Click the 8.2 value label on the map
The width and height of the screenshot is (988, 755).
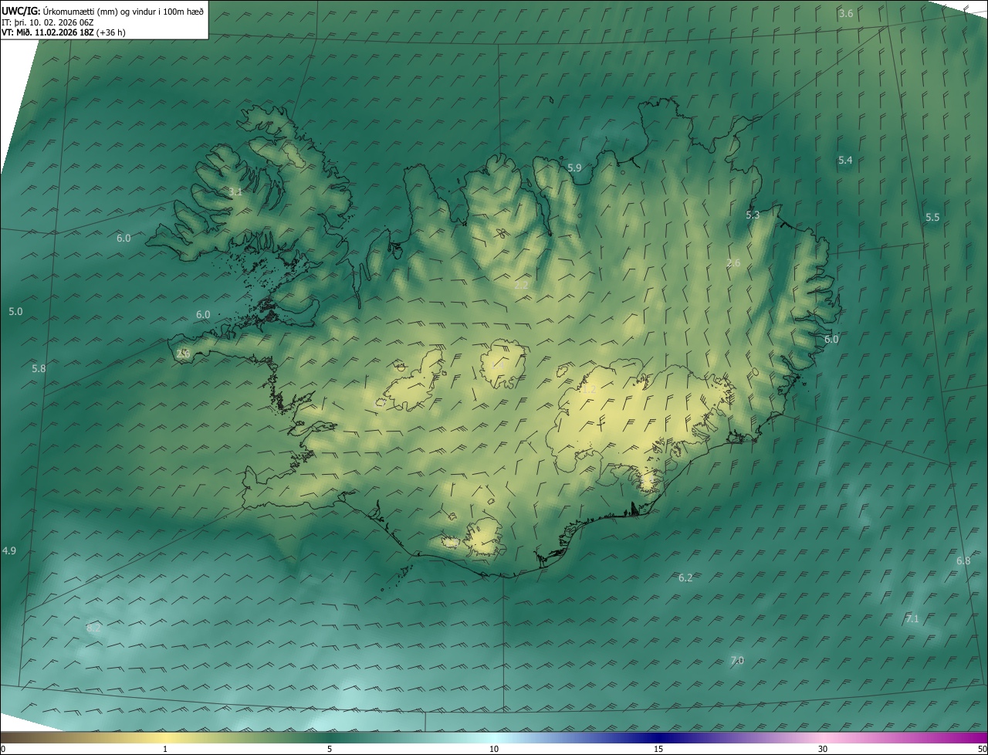coord(94,628)
